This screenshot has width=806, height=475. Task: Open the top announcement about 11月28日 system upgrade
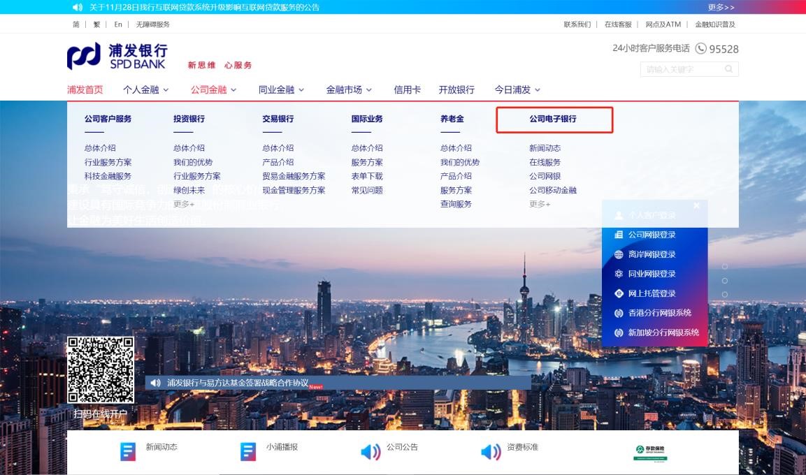coord(204,7)
